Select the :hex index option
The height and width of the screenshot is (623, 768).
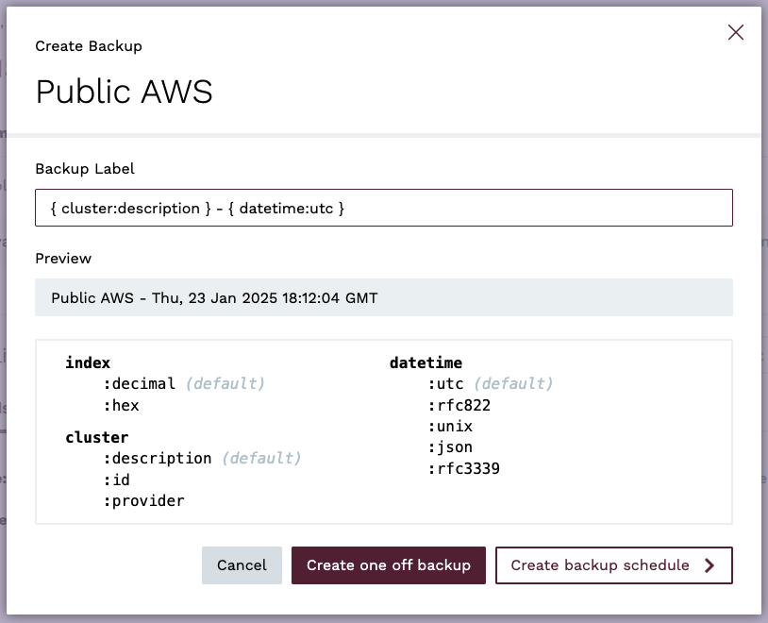point(122,406)
